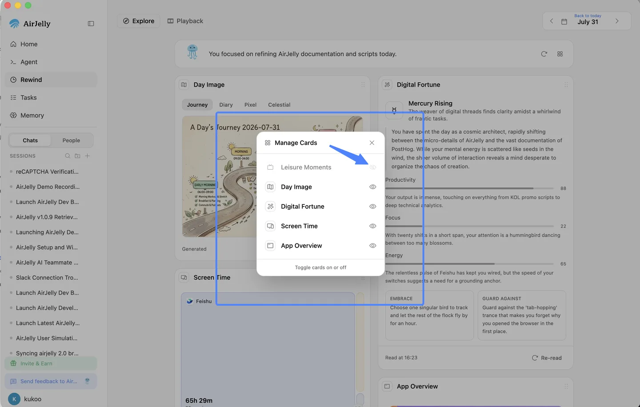Click the GUARD AGAINST advice card
Image resolution: width=640 pixels, height=407 pixels.
522,315
